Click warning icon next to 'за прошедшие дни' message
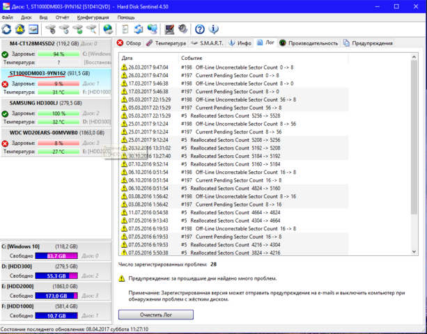 click(122, 278)
